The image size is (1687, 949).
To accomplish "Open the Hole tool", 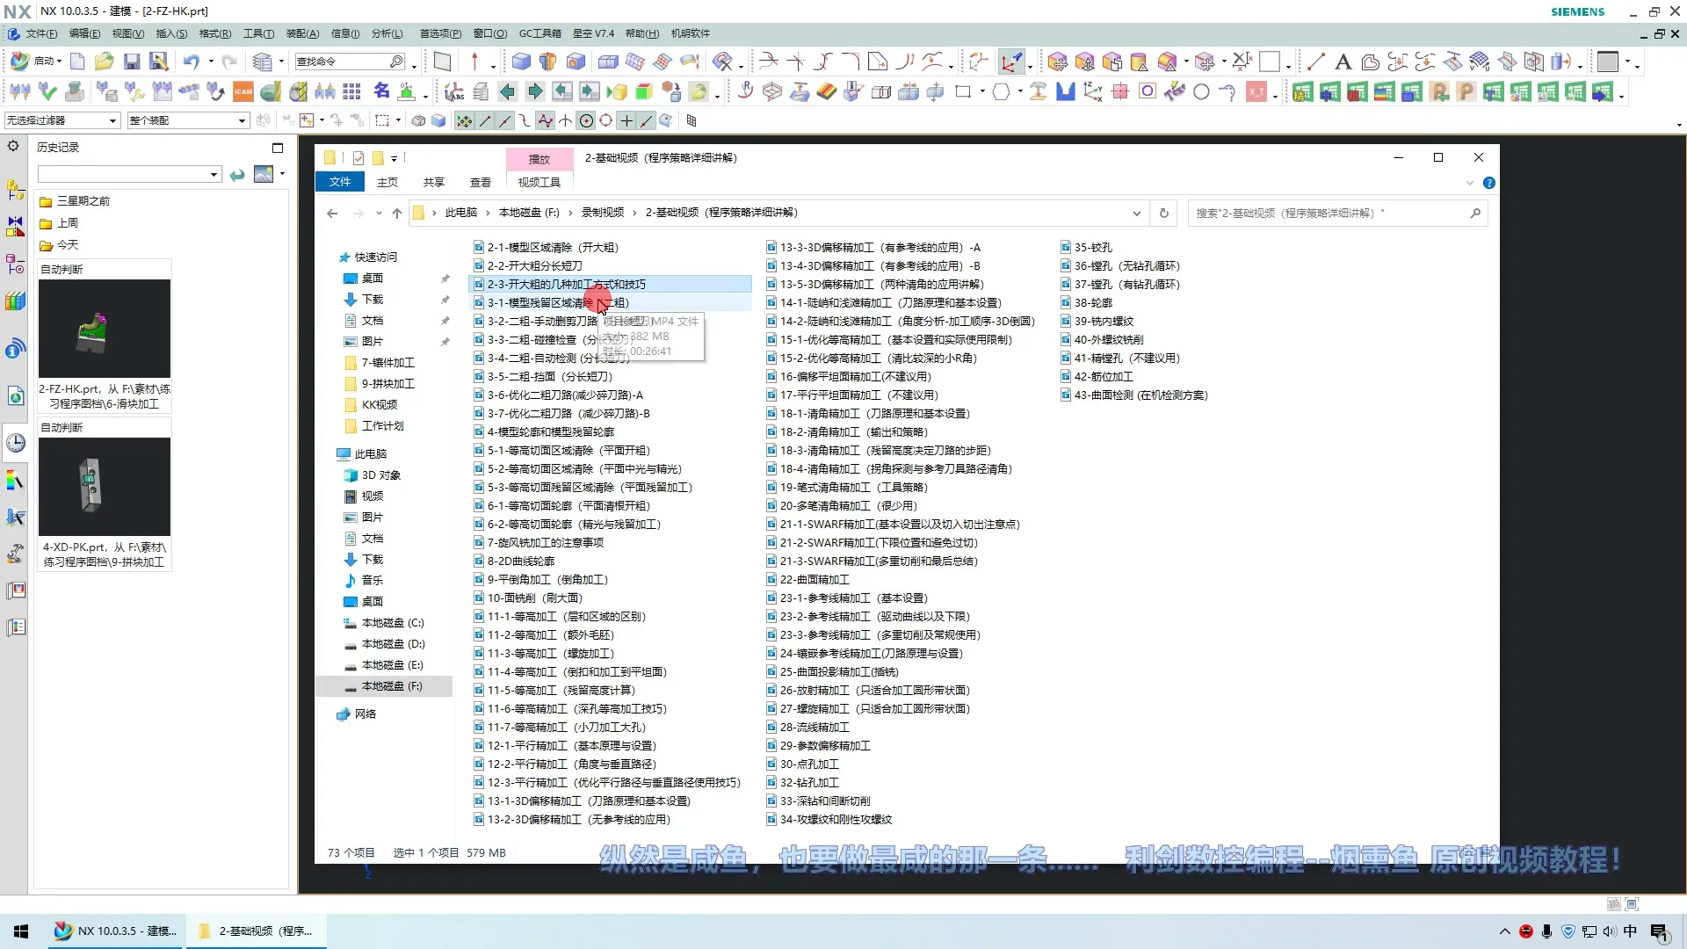I will pos(576,62).
